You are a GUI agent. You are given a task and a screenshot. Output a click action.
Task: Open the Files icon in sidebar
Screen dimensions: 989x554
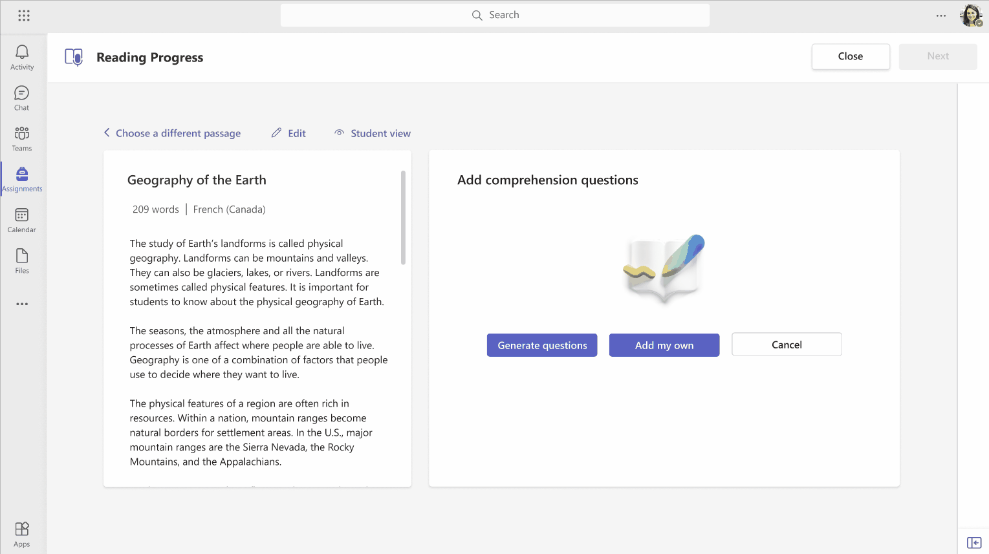click(x=21, y=256)
